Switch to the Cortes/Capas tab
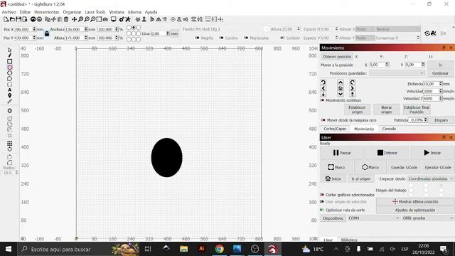Screen dimensions: 455x256 point(335,129)
